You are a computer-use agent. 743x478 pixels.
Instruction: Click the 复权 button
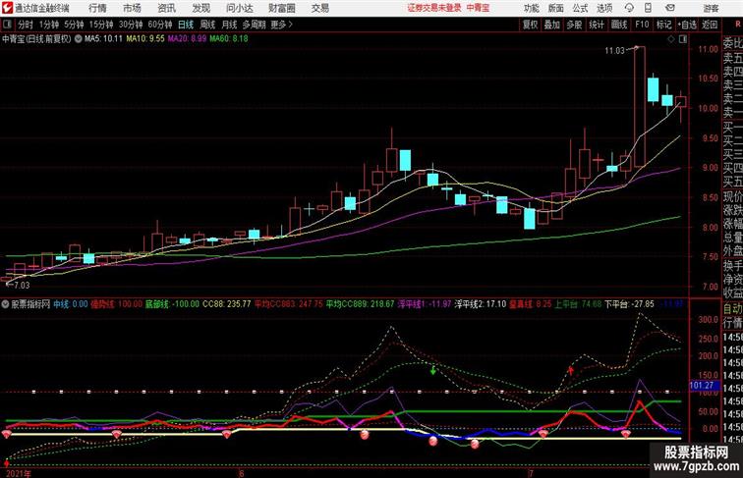(x=531, y=25)
